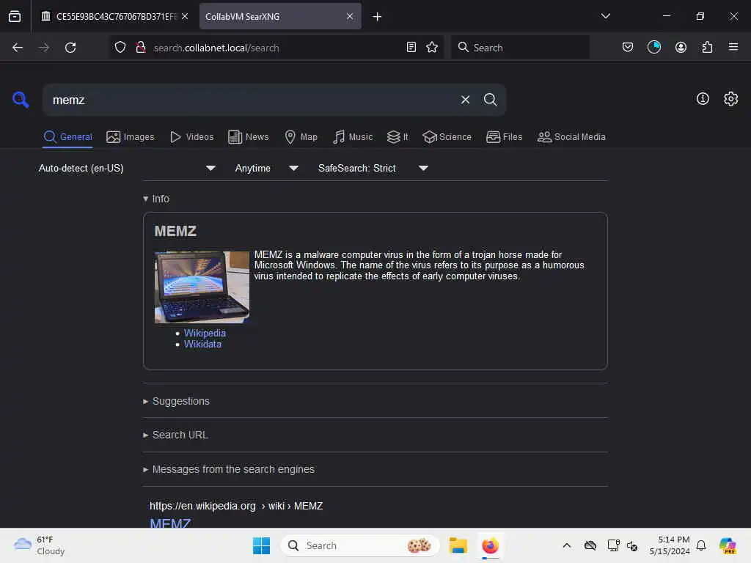Open Firefox View button
Image resolution: width=751 pixels, height=563 pixels.
[x=15, y=16]
